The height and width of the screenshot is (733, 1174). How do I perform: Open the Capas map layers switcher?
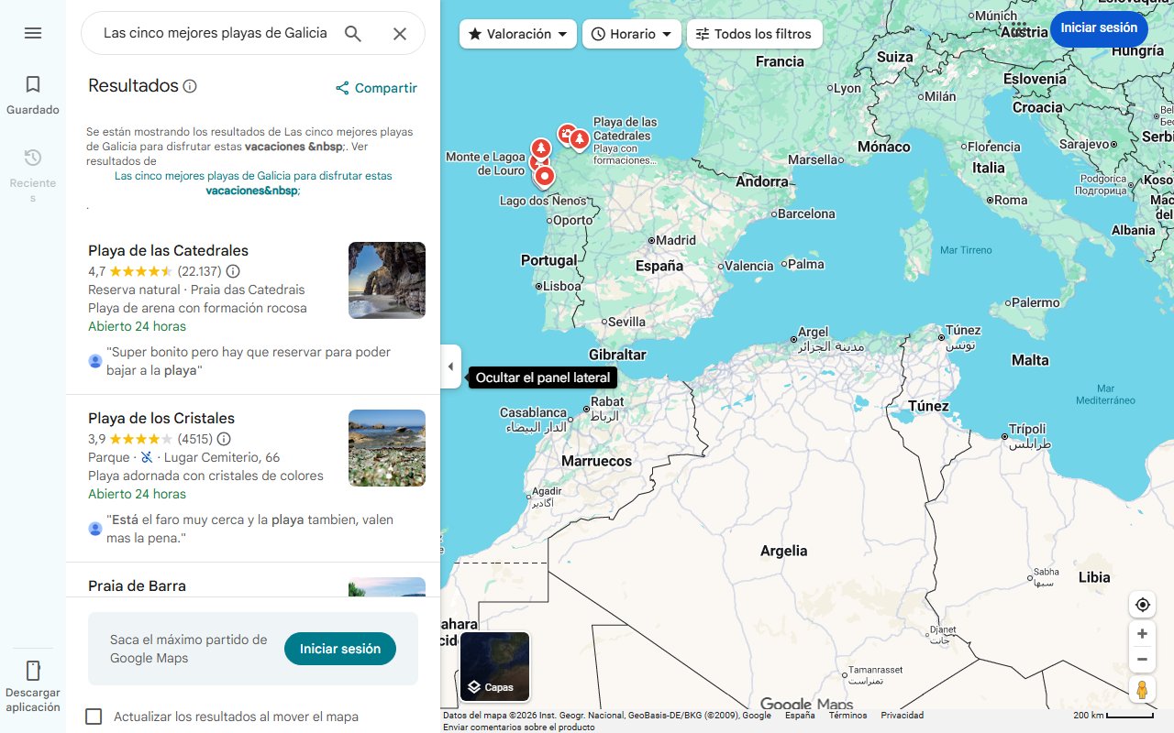[x=494, y=666]
